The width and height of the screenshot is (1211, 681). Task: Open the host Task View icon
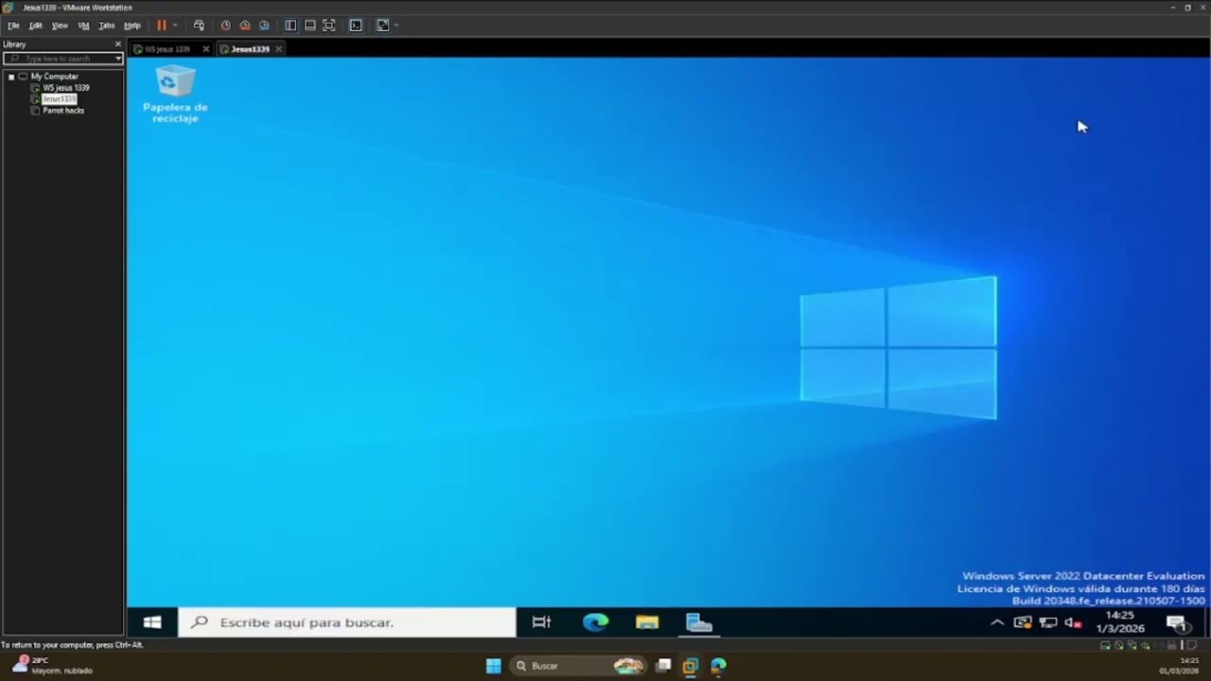[663, 666]
